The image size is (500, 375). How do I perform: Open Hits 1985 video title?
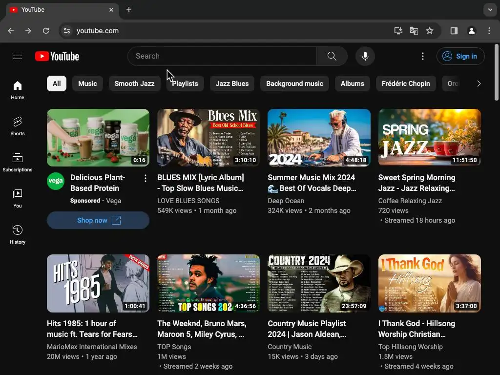coord(92,329)
